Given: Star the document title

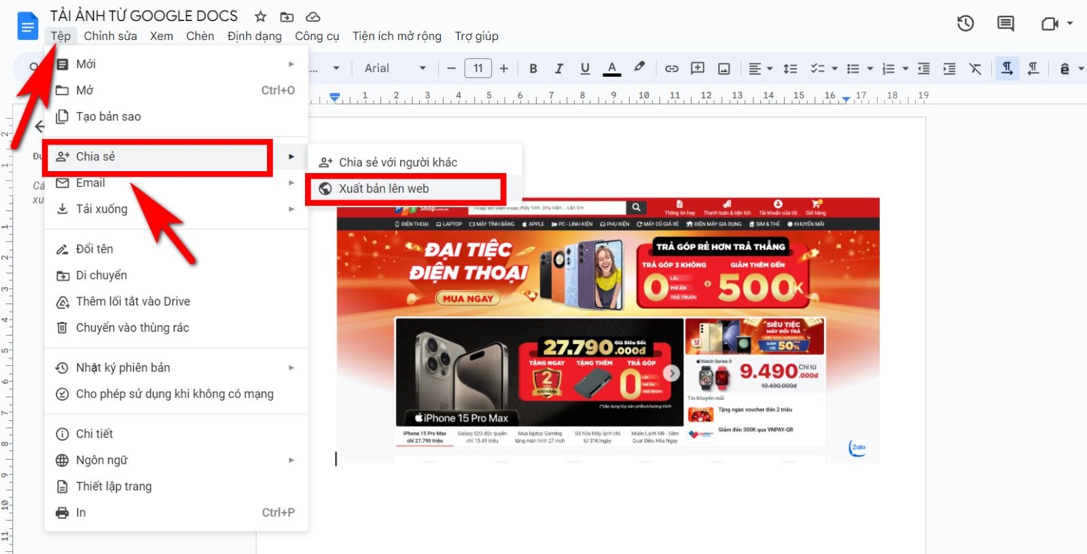Looking at the screenshot, I should 260,16.
